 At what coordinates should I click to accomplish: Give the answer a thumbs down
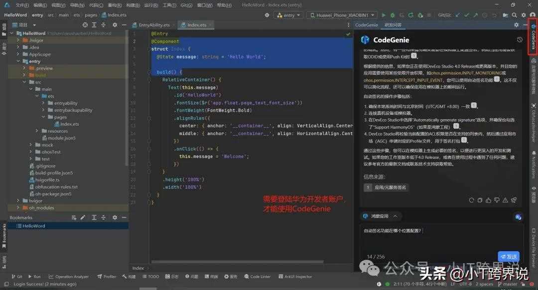pos(497,200)
